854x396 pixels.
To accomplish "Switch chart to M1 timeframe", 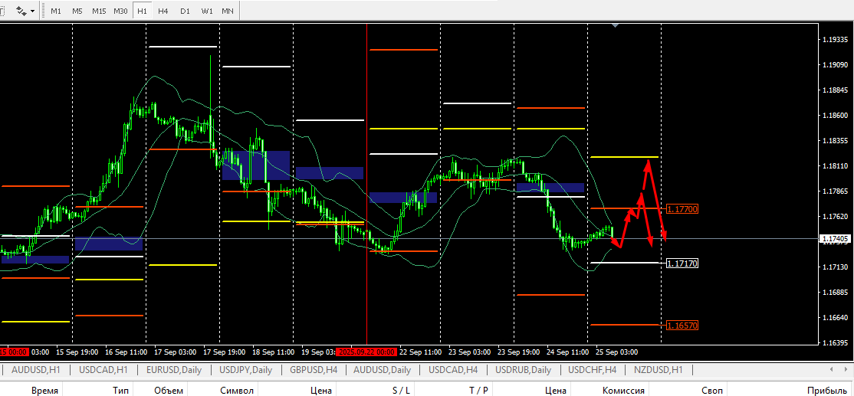I will point(55,10).
